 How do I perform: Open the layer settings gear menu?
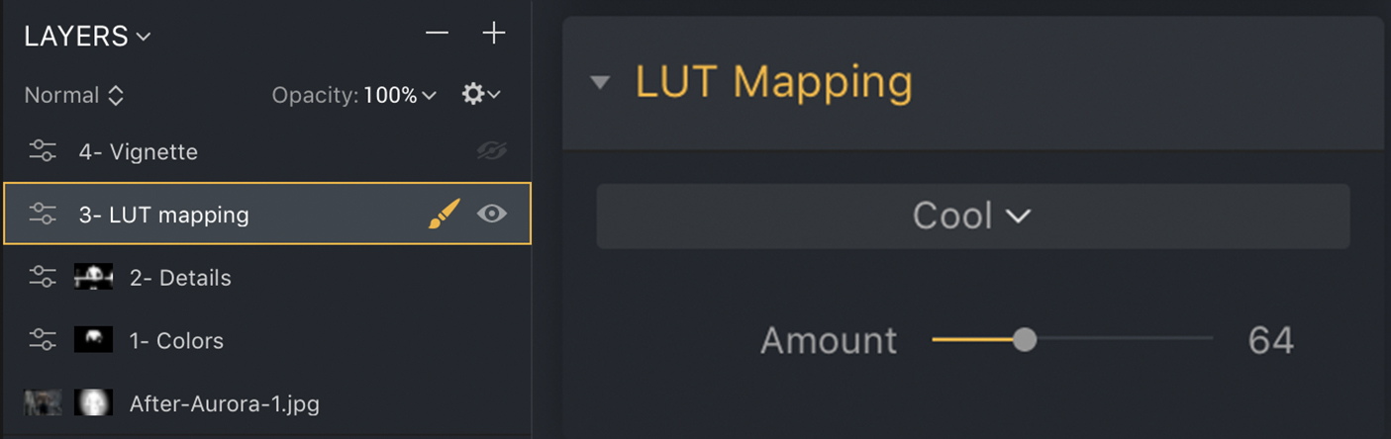tap(480, 95)
